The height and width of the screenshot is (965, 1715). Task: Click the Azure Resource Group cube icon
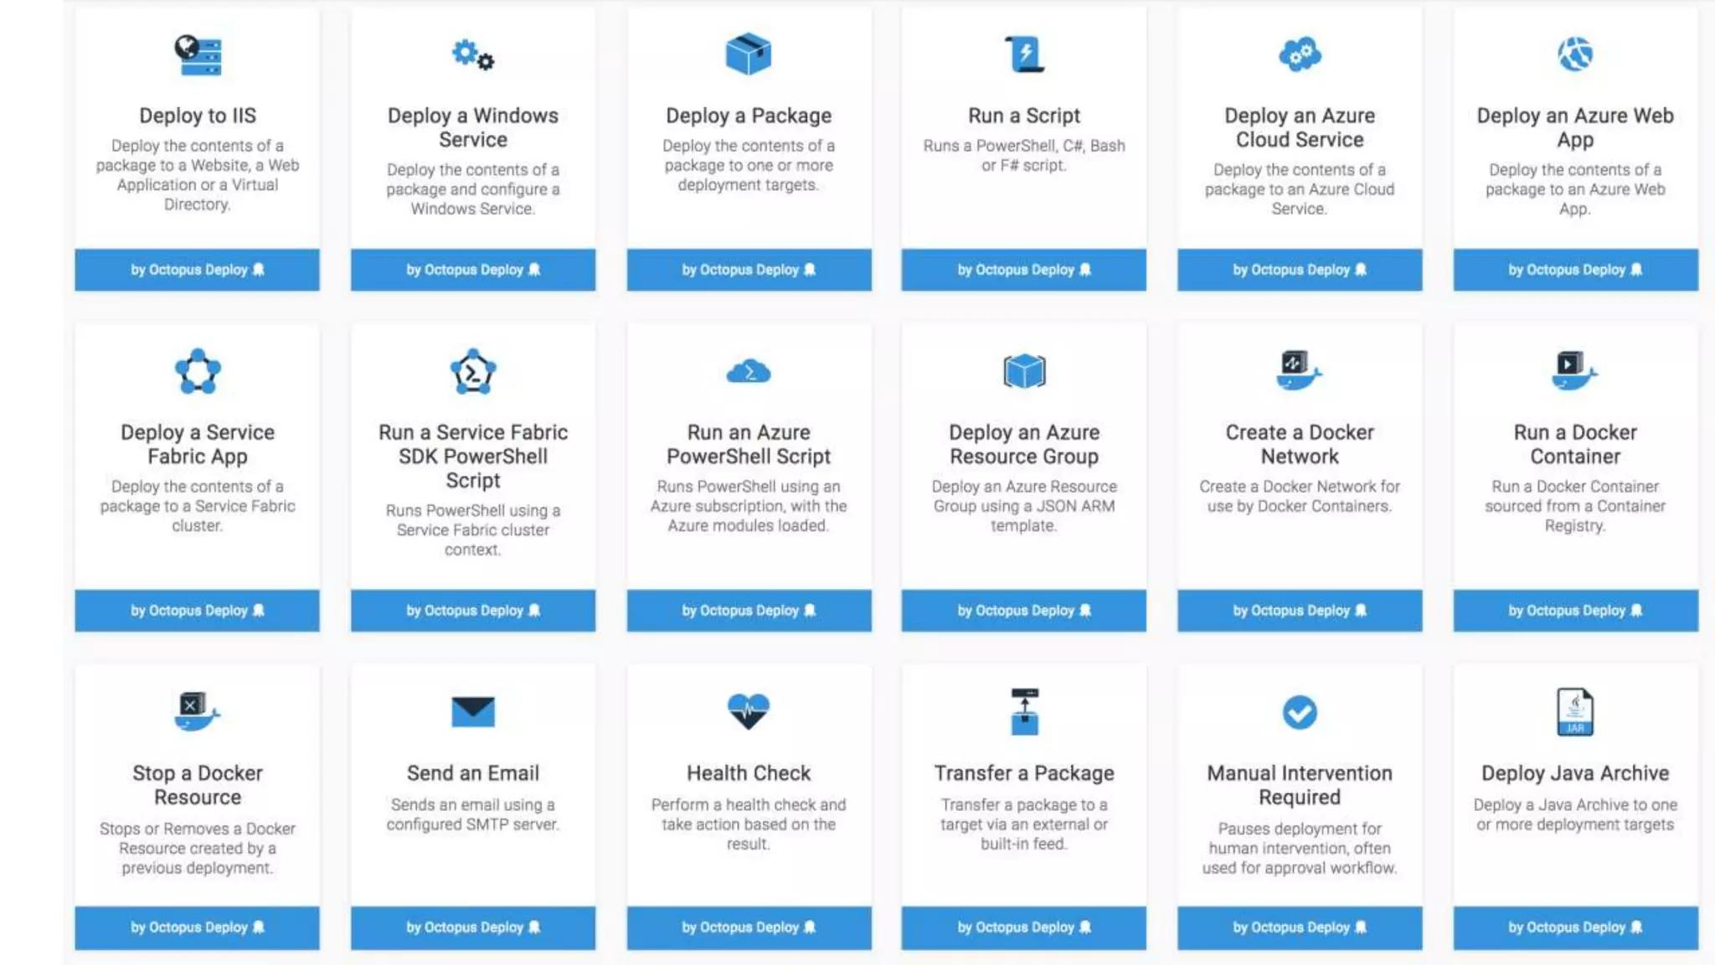1024,371
